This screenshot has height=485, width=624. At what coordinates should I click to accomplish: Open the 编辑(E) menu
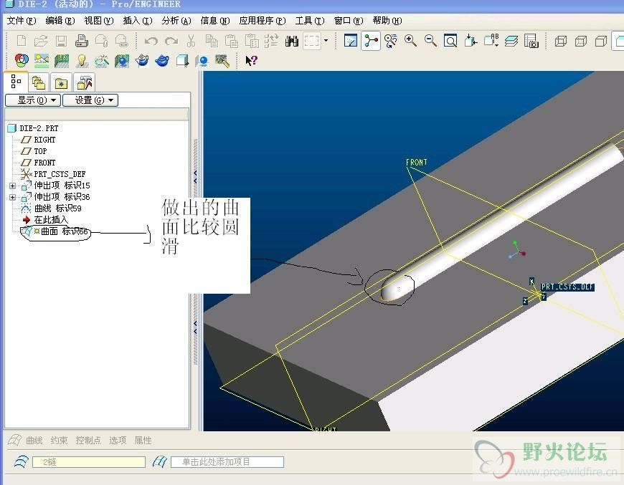click(x=60, y=21)
